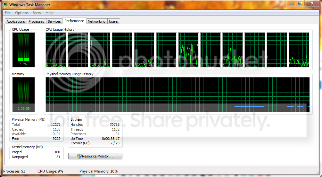Viewport: 322px width, 177px height.
Task: Open the Users tab
Action: tap(113, 21)
